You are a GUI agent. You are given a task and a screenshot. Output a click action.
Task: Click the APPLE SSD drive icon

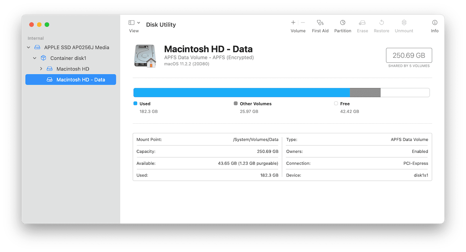[x=37, y=47]
